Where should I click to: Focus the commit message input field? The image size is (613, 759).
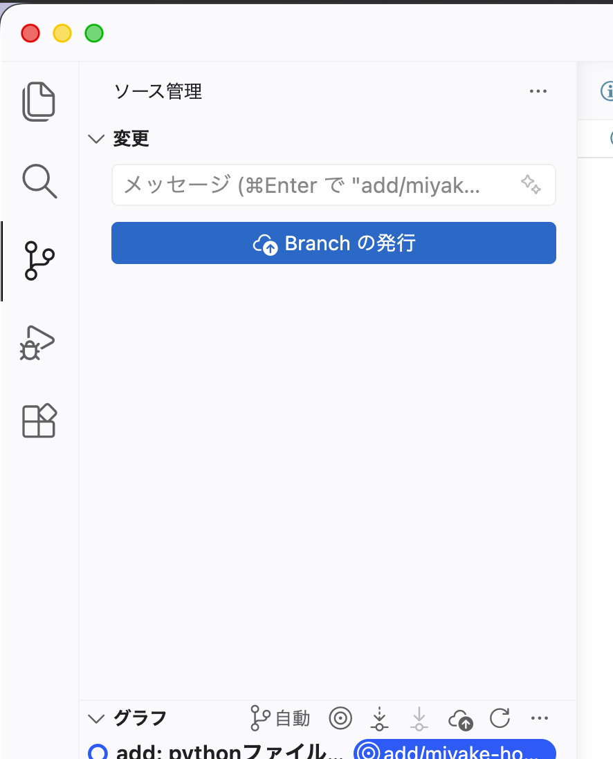pyautogui.click(x=333, y=185)
